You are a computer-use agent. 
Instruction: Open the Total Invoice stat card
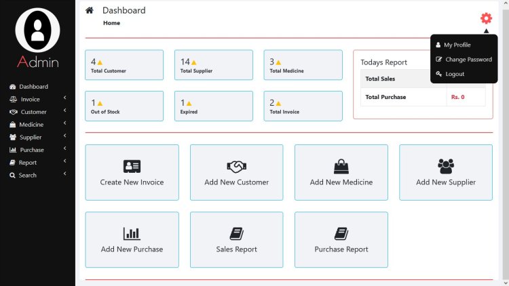[303, 106]
